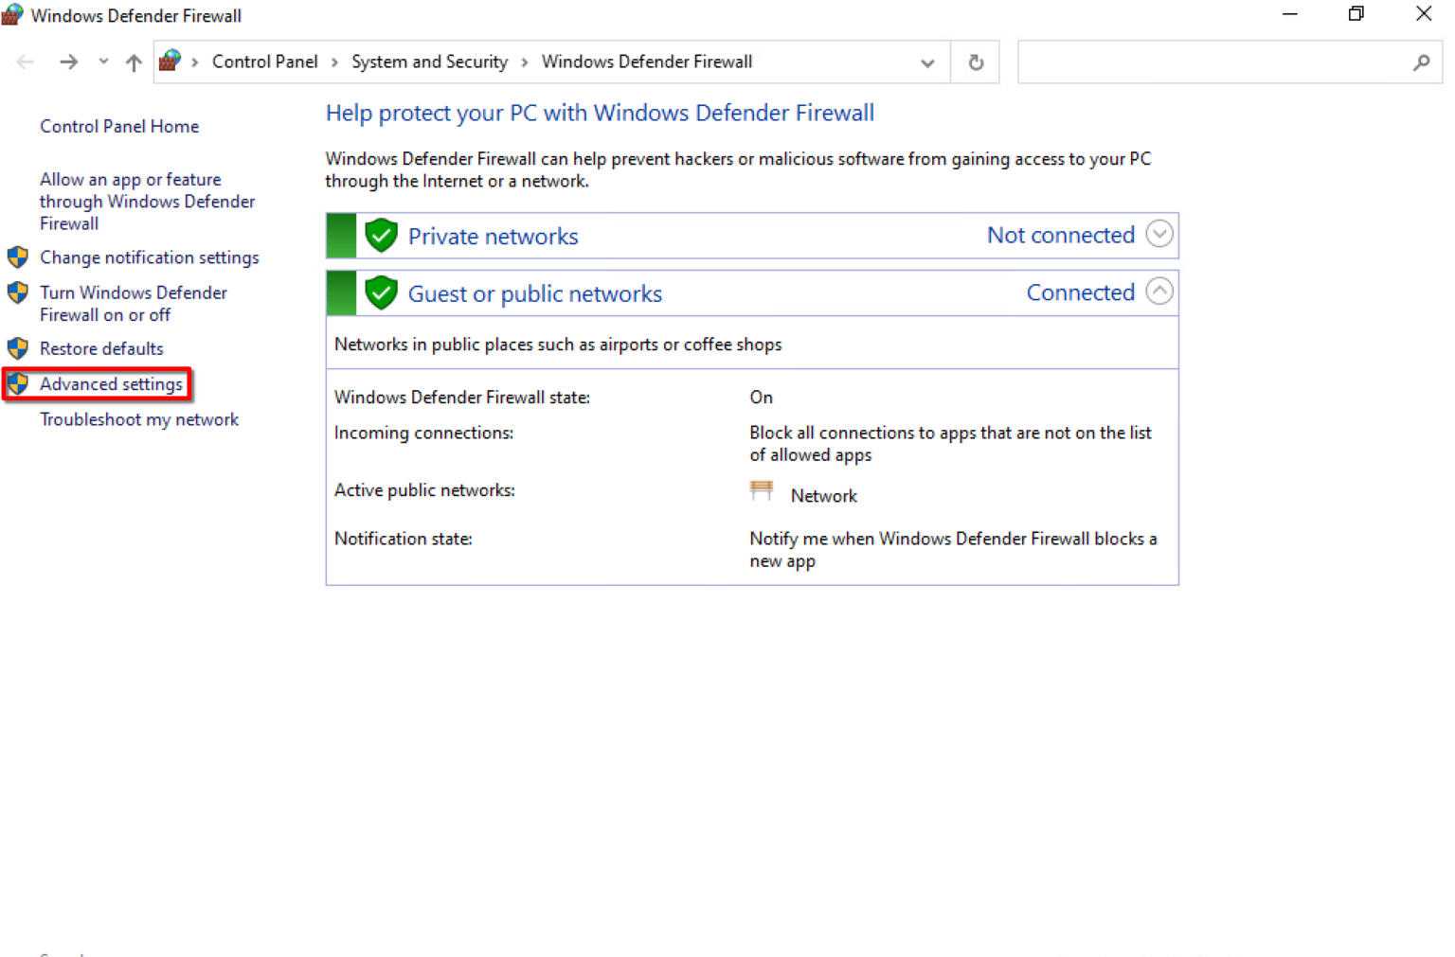The image size is (1455, 957).
Task: Click the Control Panel search box
Action: [x=1212, y=62]
